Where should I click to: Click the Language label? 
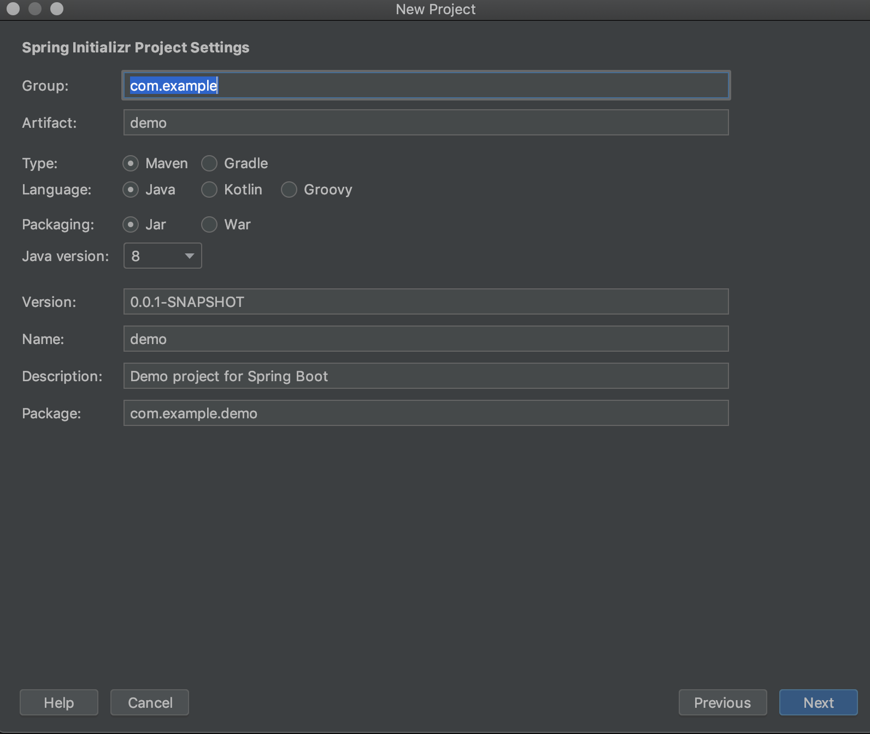[x=57, y=190]
